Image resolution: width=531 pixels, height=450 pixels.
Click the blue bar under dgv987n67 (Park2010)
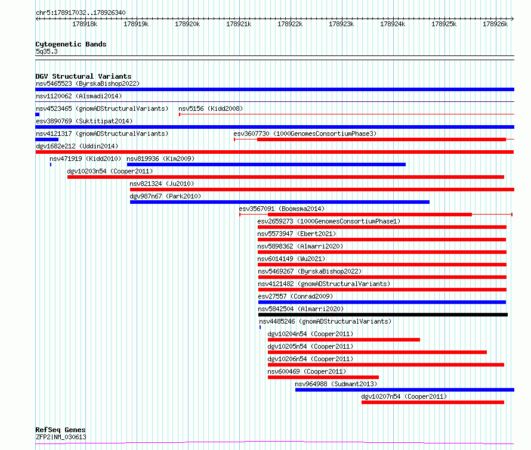pyautogui.click(x=280, y=202)
